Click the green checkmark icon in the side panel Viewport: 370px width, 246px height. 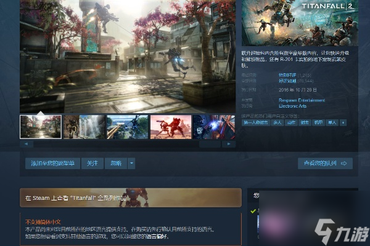[253, 211]
